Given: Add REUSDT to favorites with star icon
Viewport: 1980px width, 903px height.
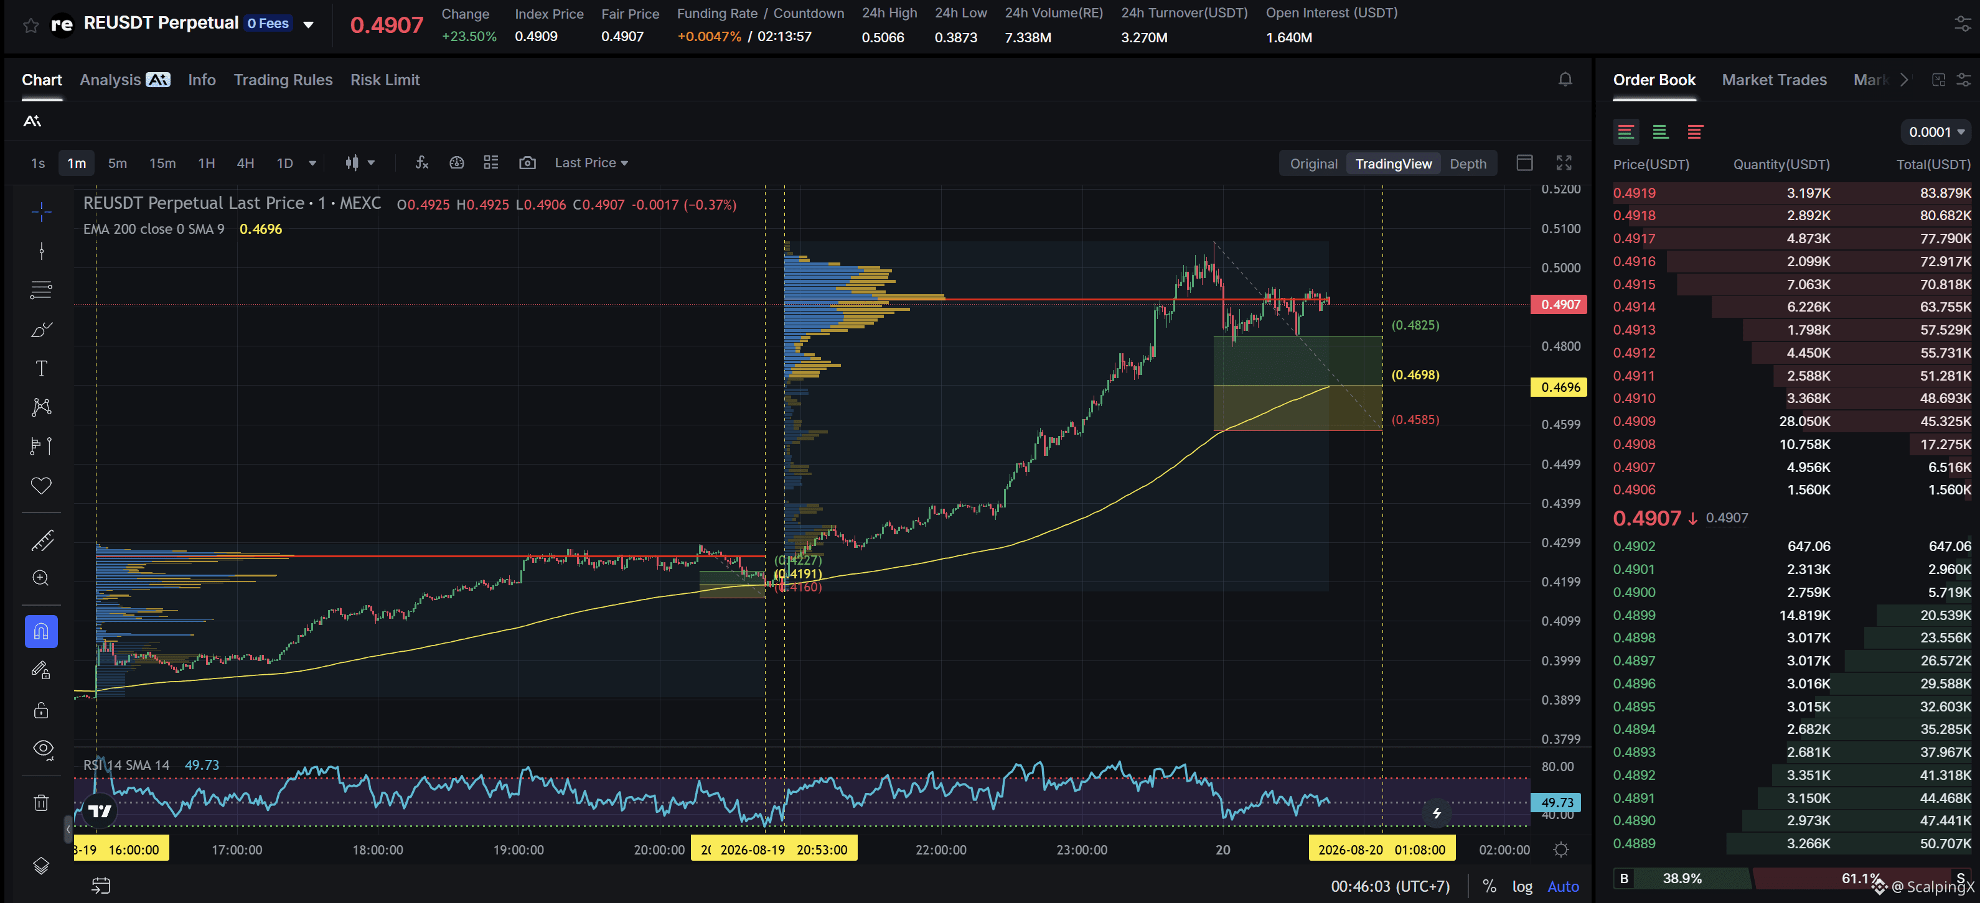Looking at the screenshot, I should pyautogui.click(x=30, y=25).
